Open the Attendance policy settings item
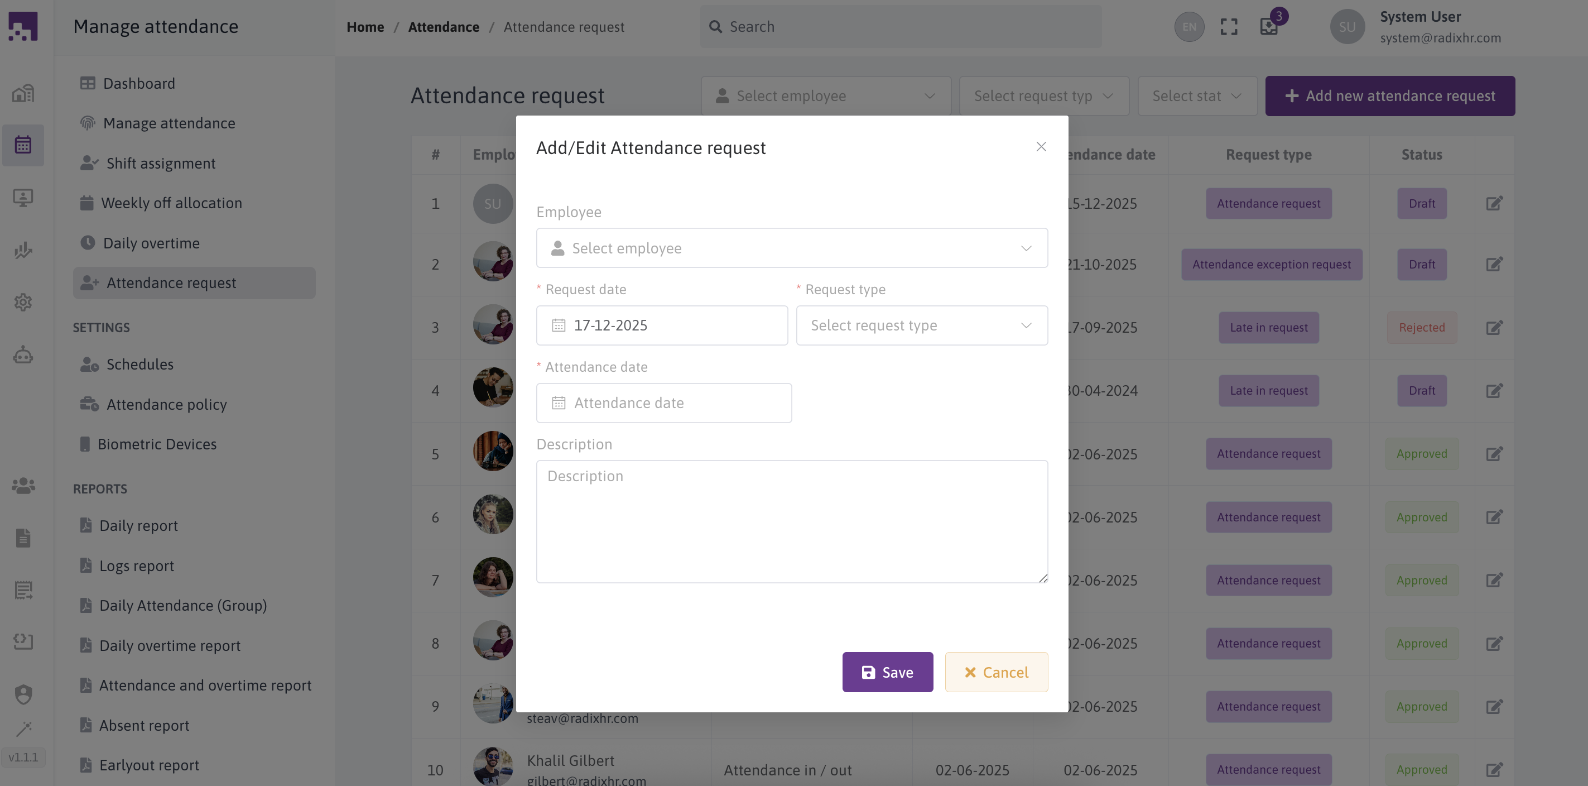Screen dimensions: 1588x786 [x=166, y=405]
